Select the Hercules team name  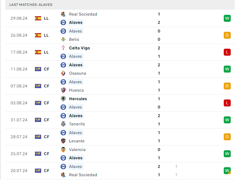pos(78,99)
